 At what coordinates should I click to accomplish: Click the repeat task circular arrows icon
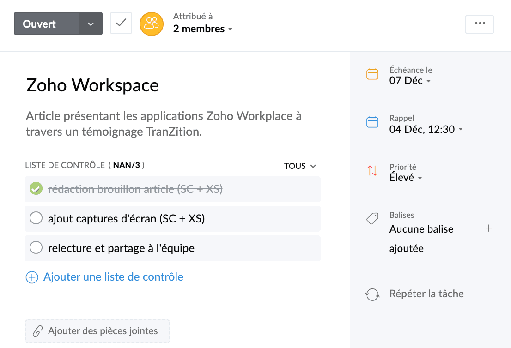coord(372,294)
